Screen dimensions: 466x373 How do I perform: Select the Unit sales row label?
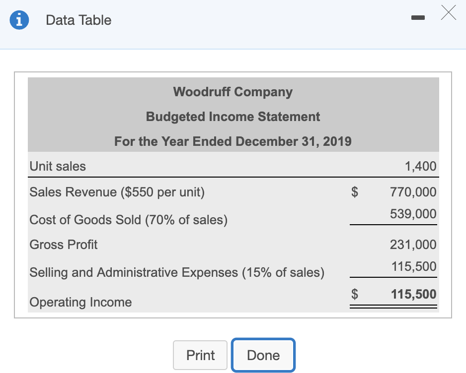(x=58, y=166)
